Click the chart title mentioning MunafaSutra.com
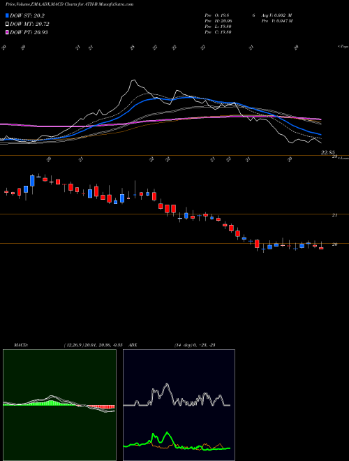The width and height of the screenshot is (349, 461). click(x=70, y=4)
